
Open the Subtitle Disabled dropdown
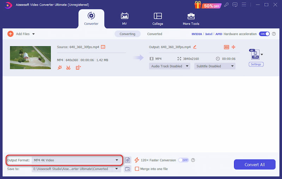(215, 66)
